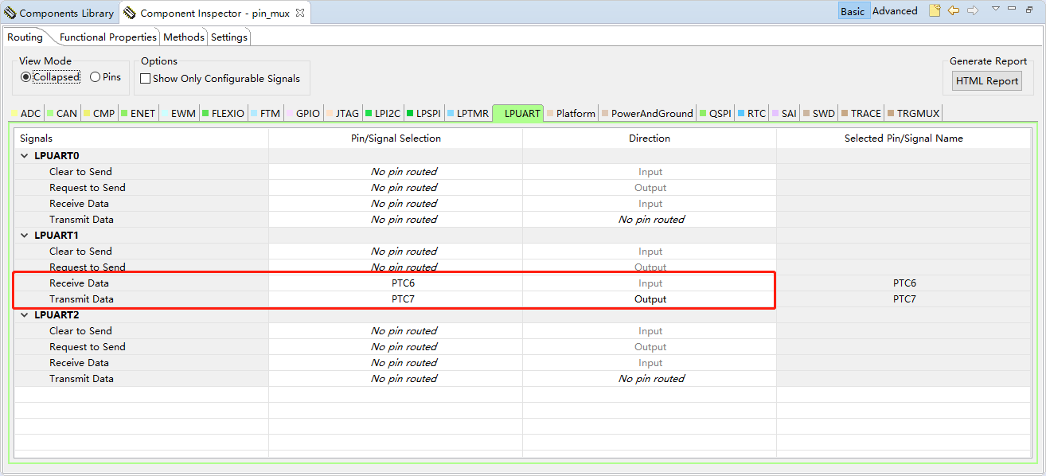
Task: Open the TRGMUX peripheral tab
Action: coord(913,113)
